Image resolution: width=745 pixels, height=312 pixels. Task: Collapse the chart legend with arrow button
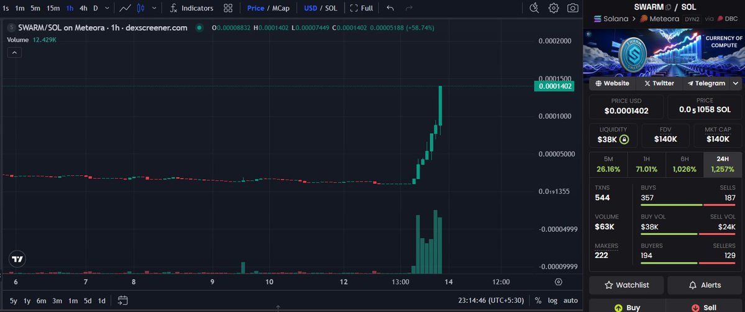point(14,52)
